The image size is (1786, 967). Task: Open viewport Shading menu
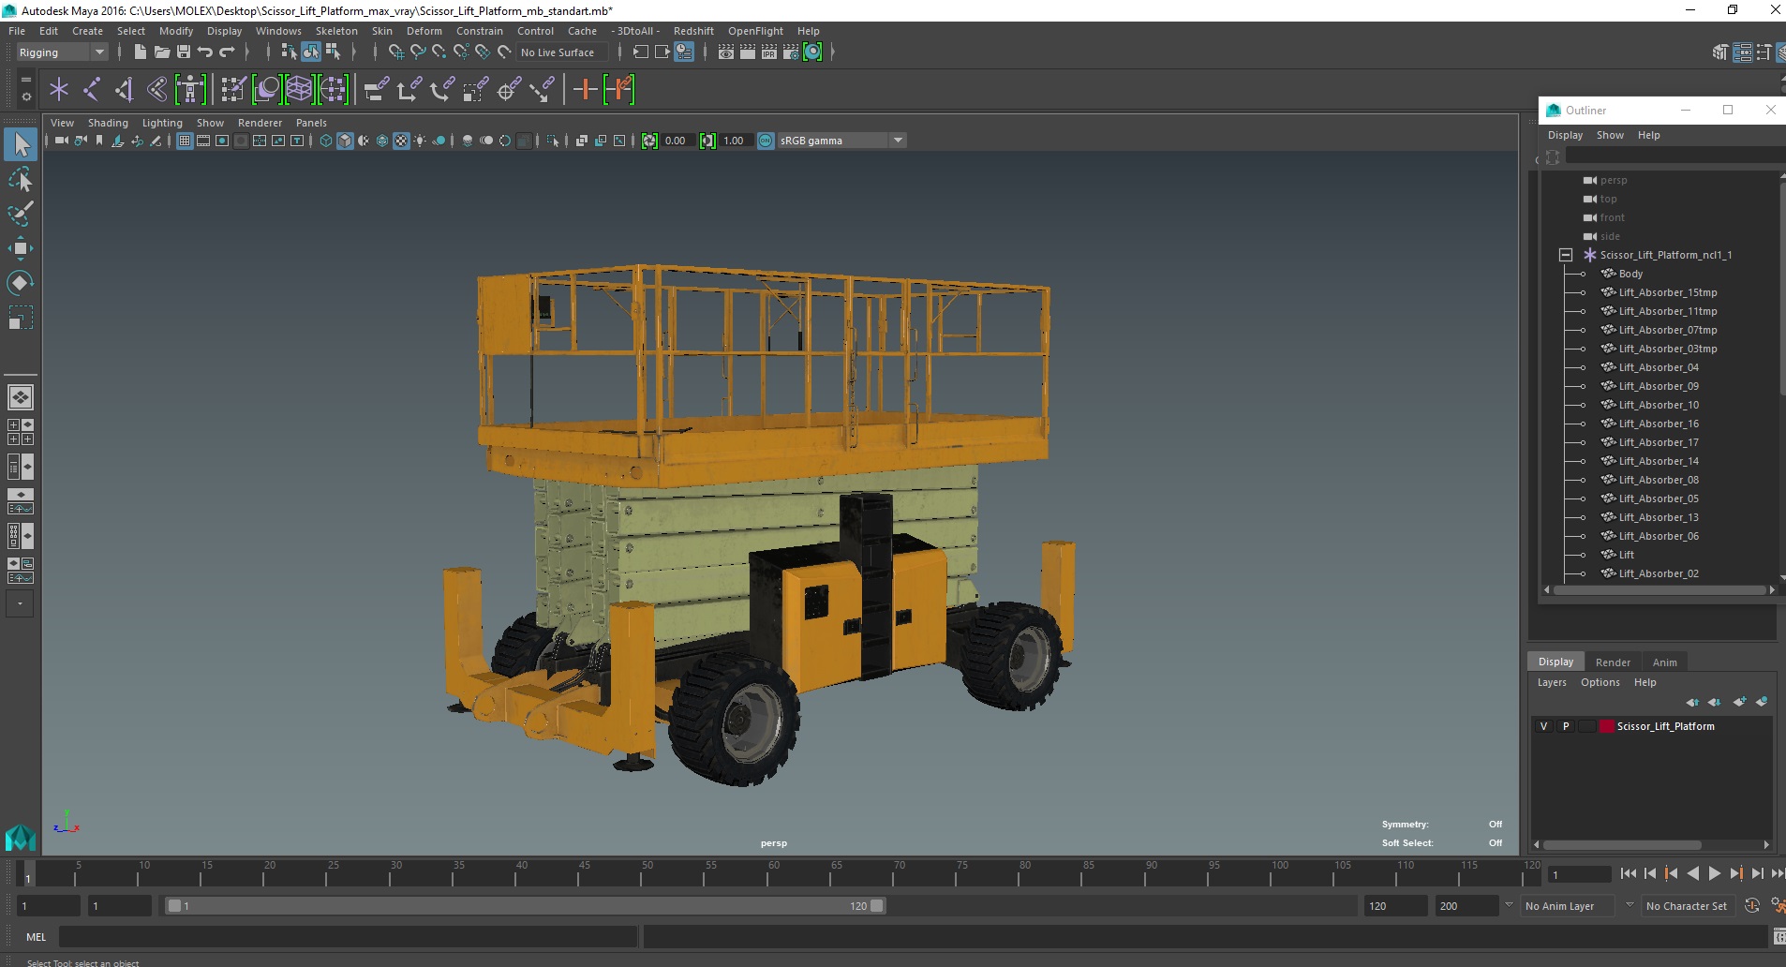click(108, 123)
